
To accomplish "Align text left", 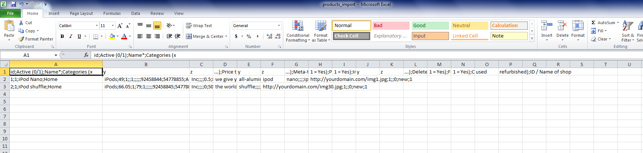I will (x=140, y=36).
